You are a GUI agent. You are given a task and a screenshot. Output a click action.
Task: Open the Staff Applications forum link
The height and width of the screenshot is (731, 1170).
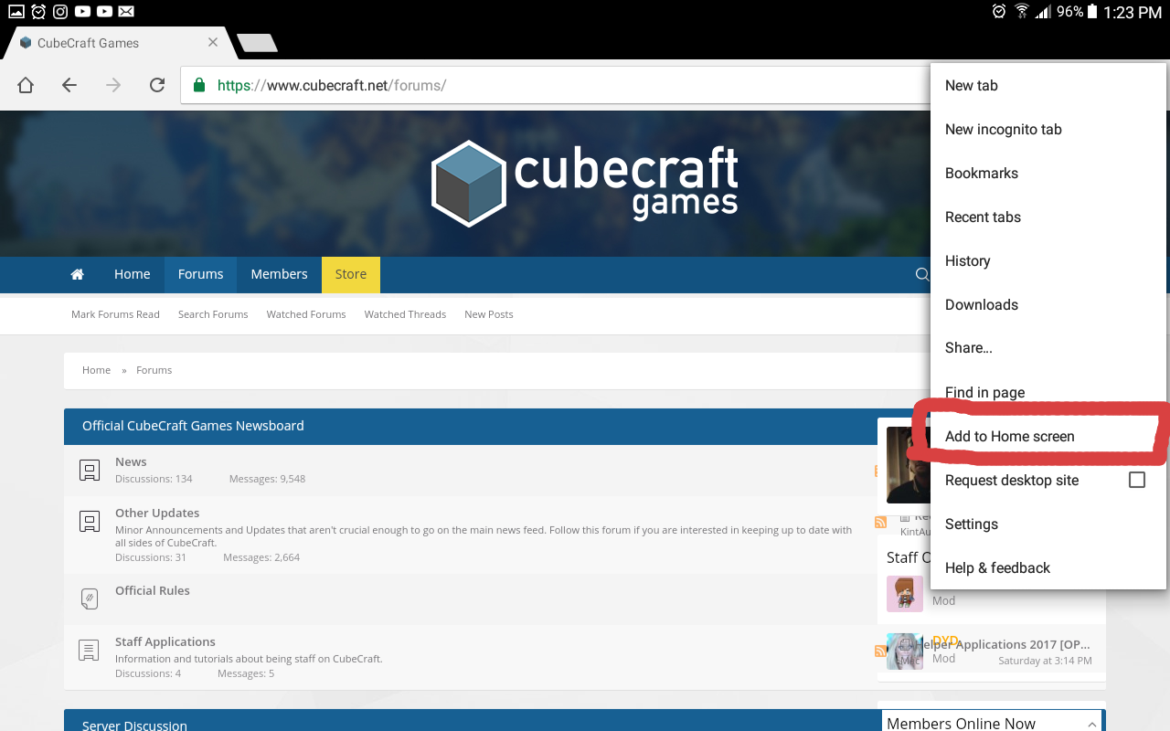point(165,642)
